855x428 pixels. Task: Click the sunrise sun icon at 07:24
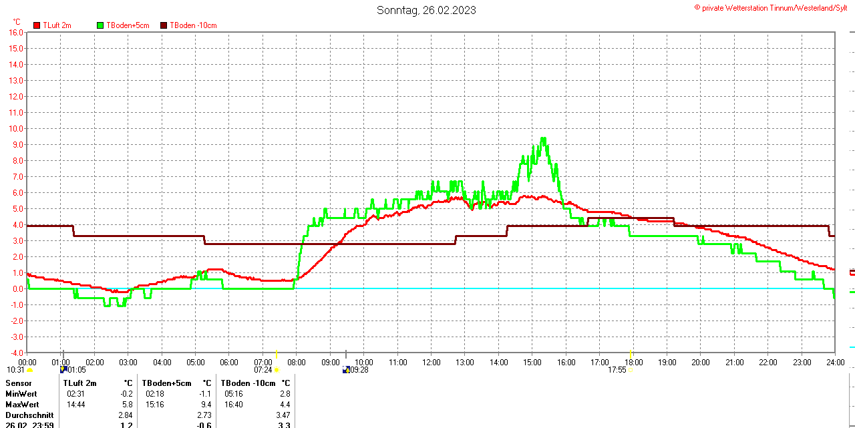(277, 369)
